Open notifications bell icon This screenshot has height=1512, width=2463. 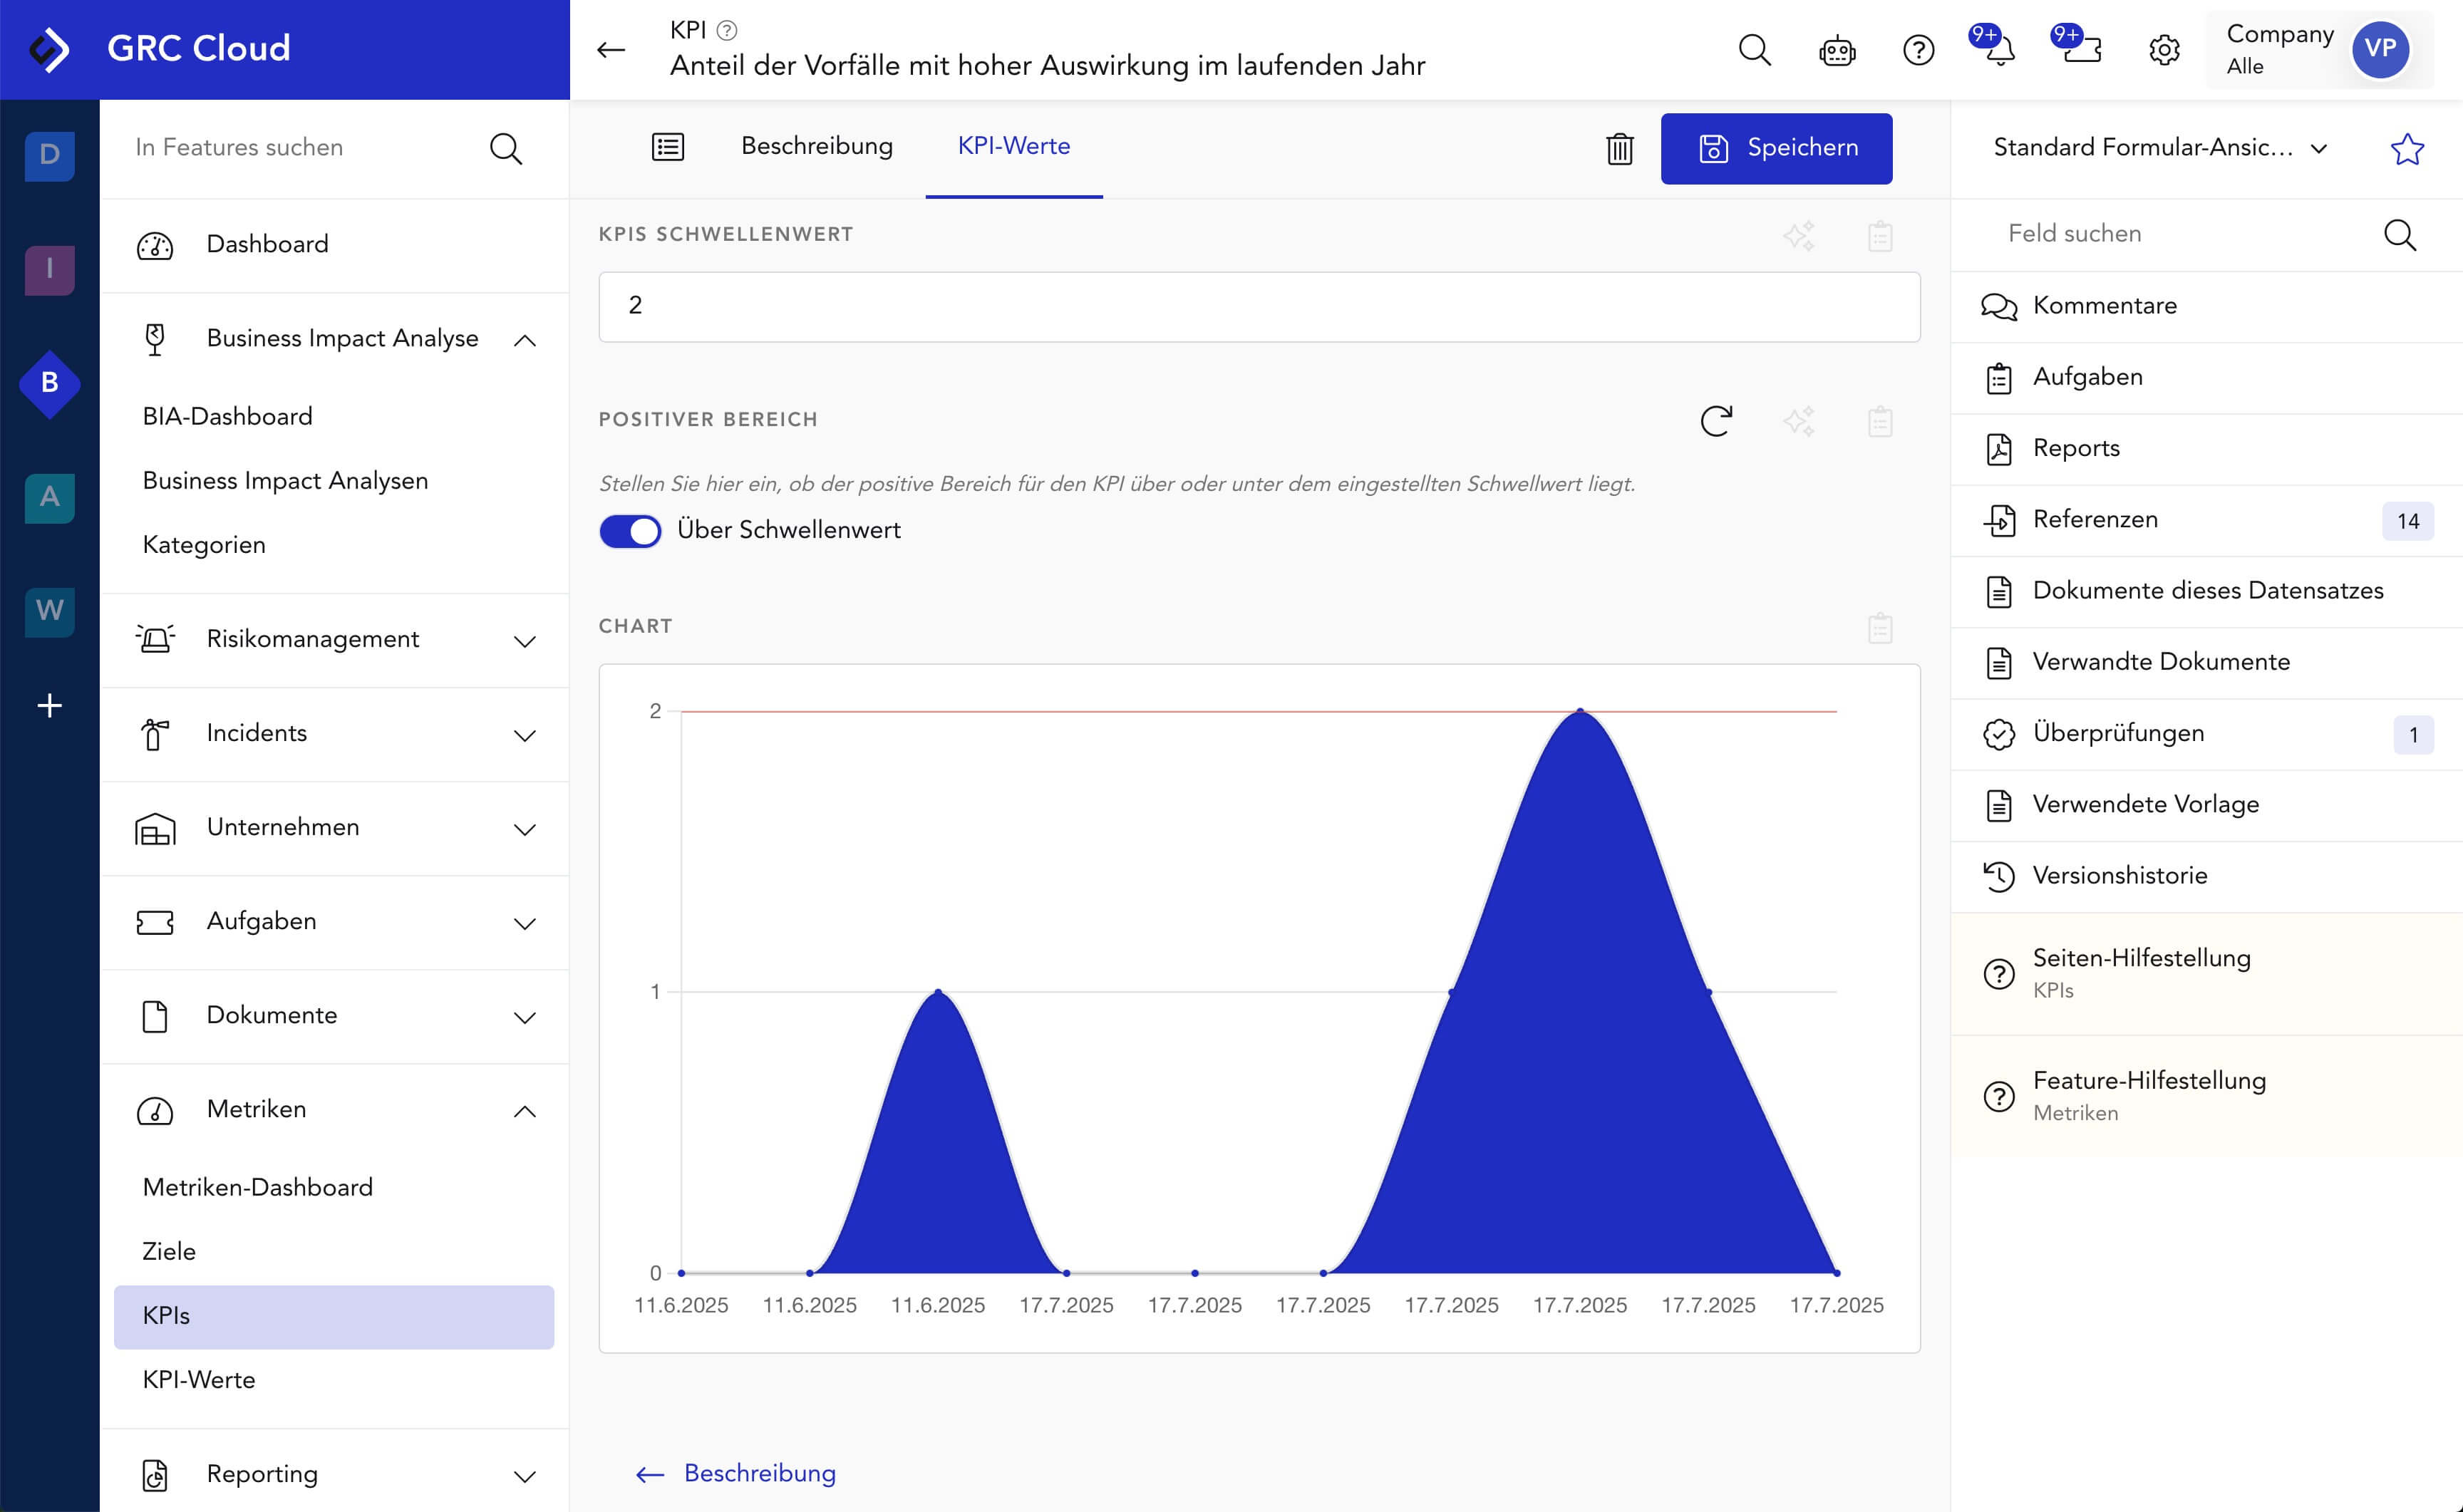1998,50
